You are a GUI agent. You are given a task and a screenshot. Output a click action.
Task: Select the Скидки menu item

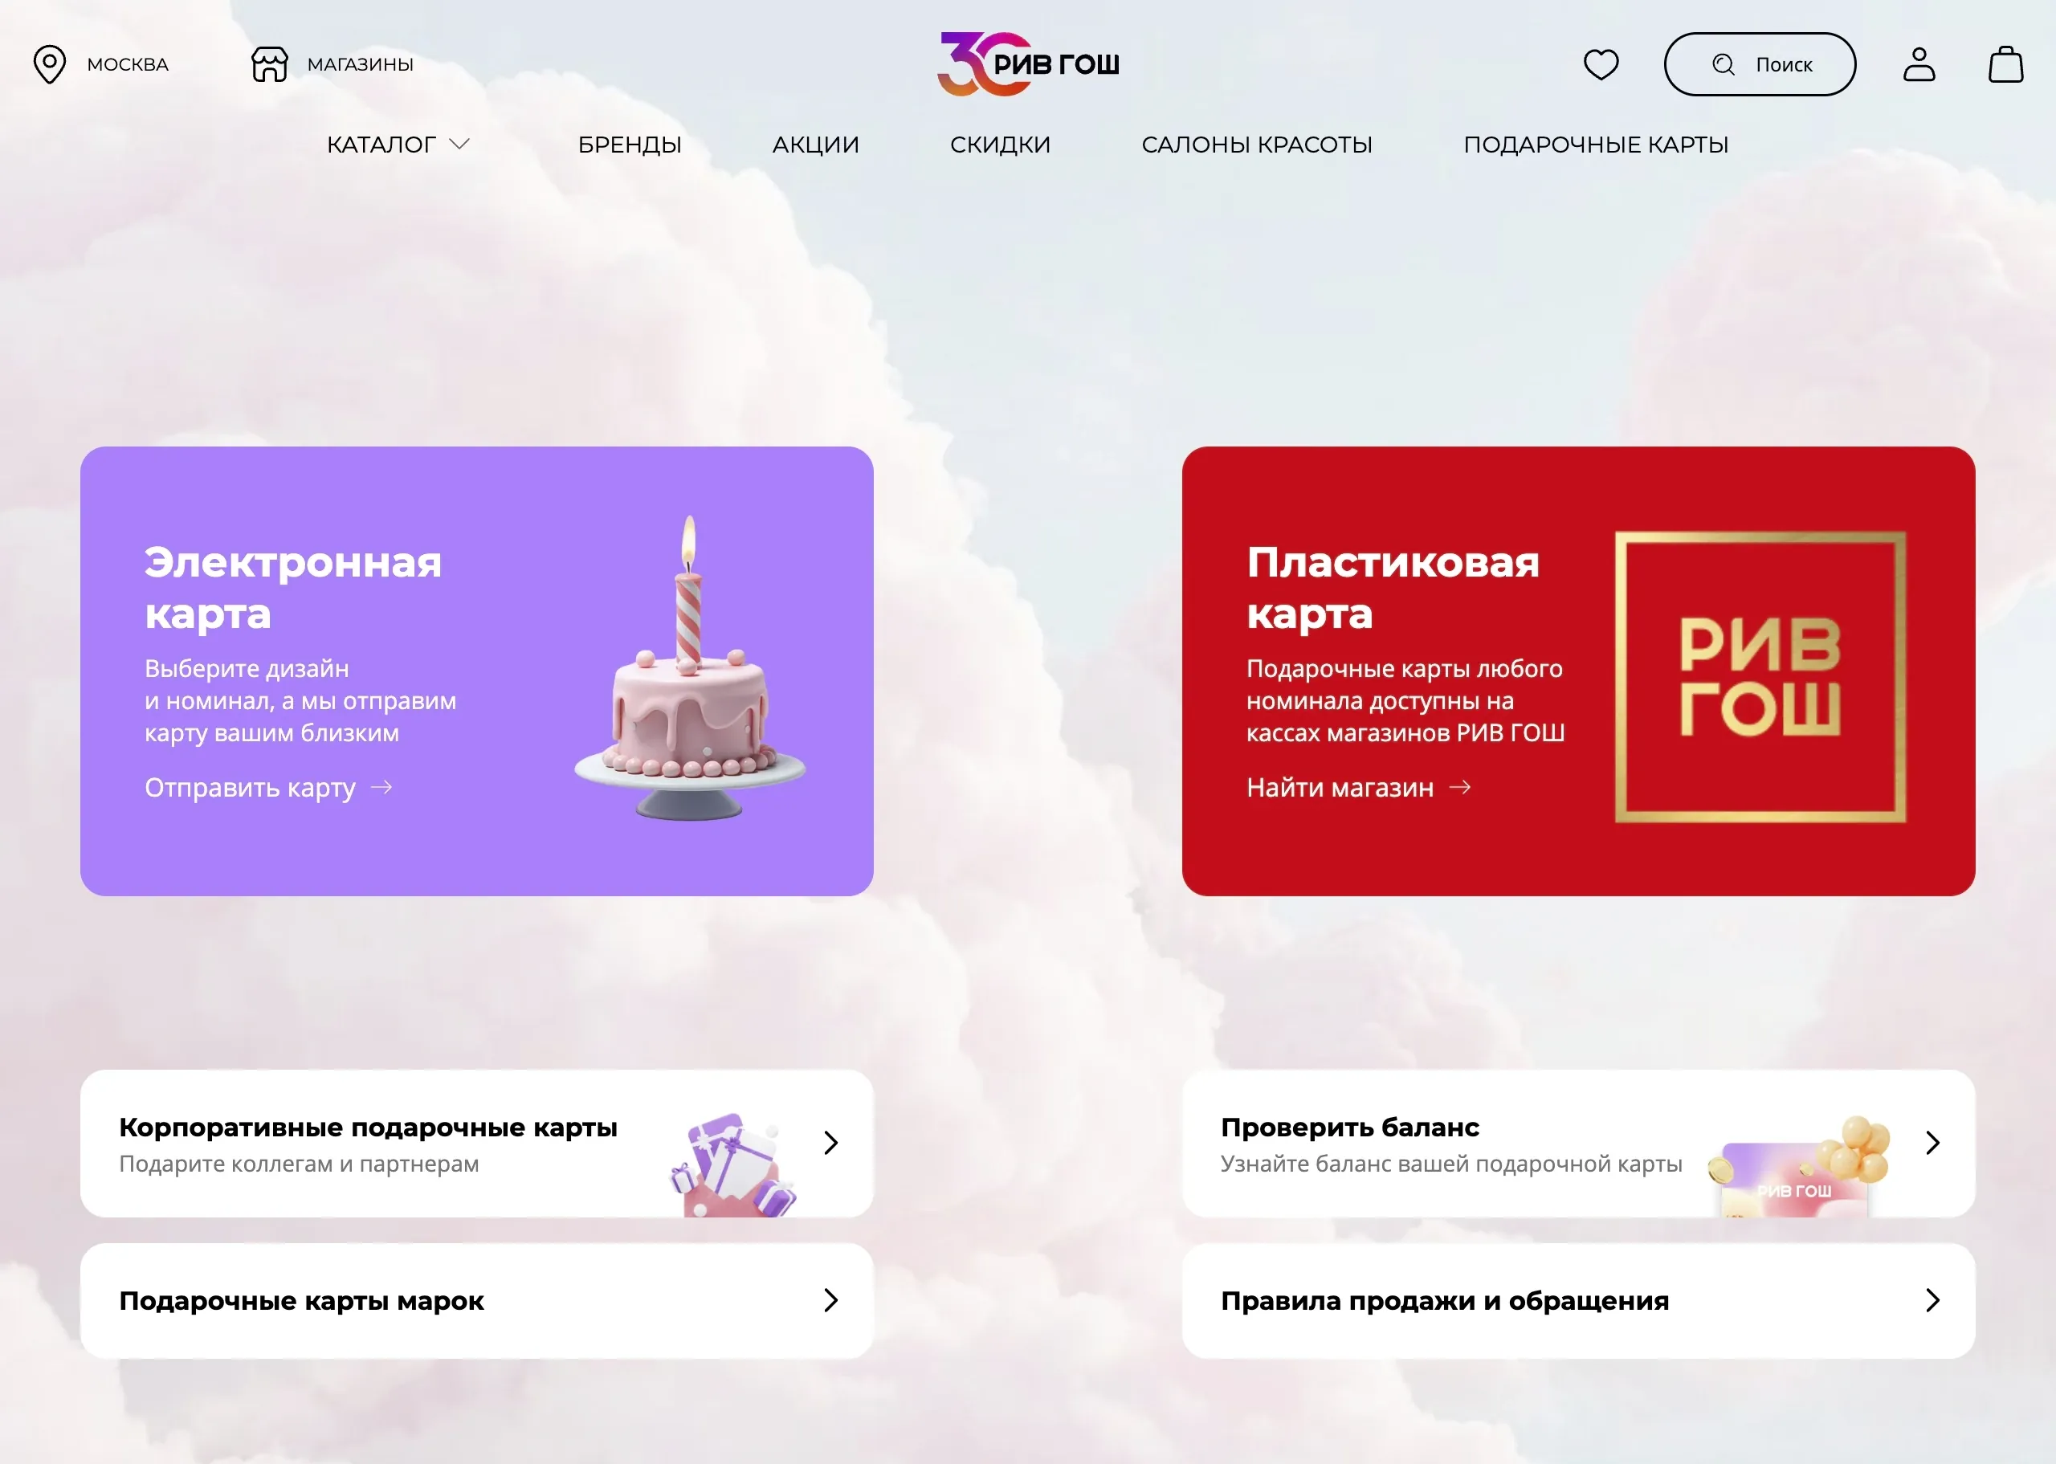pyautogui.click(x=1001, y=145)
